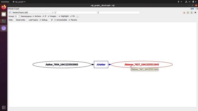Viewport: 198px width, 111px height.
Task: Click the rqt purple app icon in dock
Action: click(4, 28)
